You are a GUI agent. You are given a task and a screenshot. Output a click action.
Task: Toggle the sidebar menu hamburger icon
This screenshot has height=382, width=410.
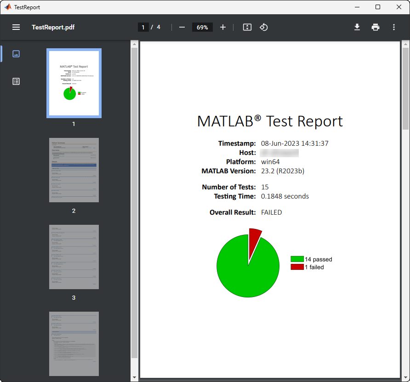(16, 27)
